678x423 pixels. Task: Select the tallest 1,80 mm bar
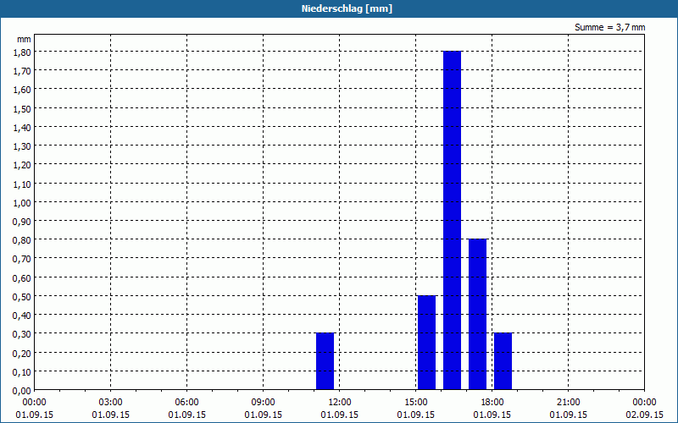[x=452, y=220]
